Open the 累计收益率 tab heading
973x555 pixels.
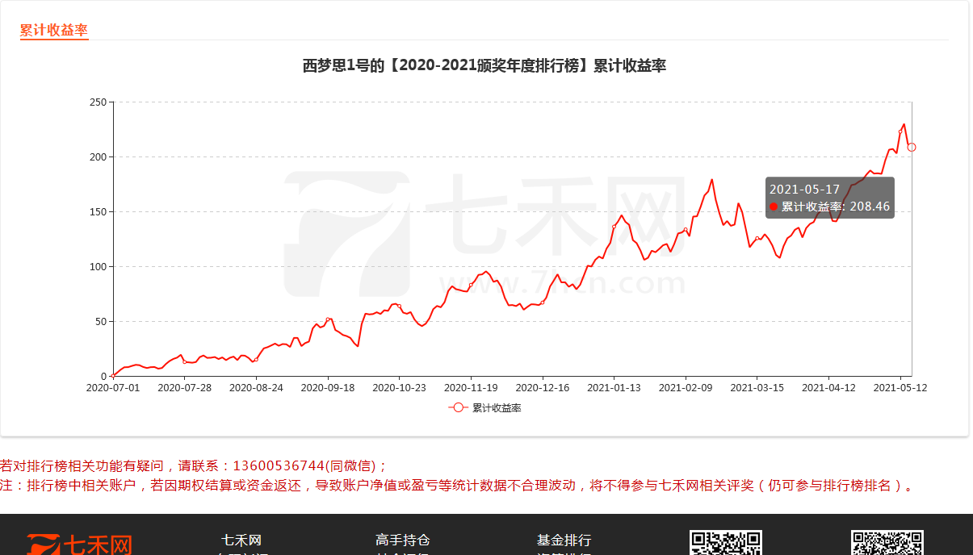coord(53,31)
